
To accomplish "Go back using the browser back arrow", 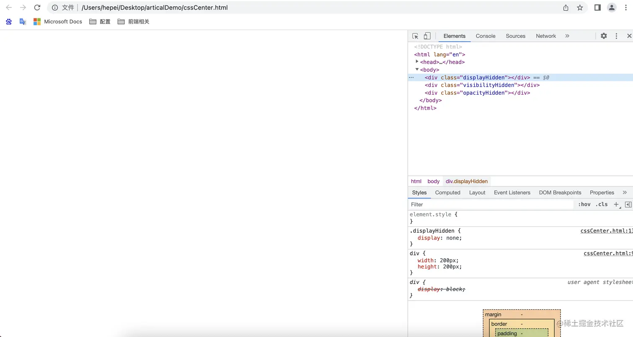I will (9, 8).
